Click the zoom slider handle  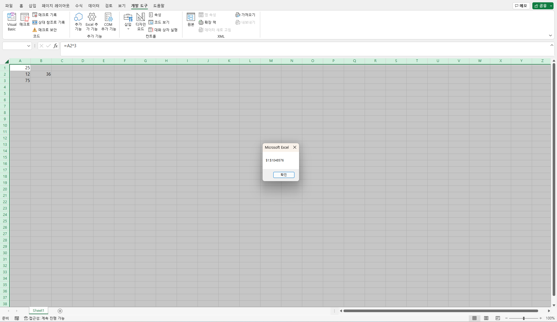pyautogui.click(x=524, y=318)
